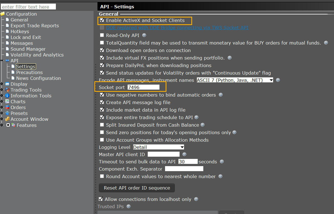
Task: Open the DDE Bridge TWS Socket API link
Action: (x=177, y=28)
